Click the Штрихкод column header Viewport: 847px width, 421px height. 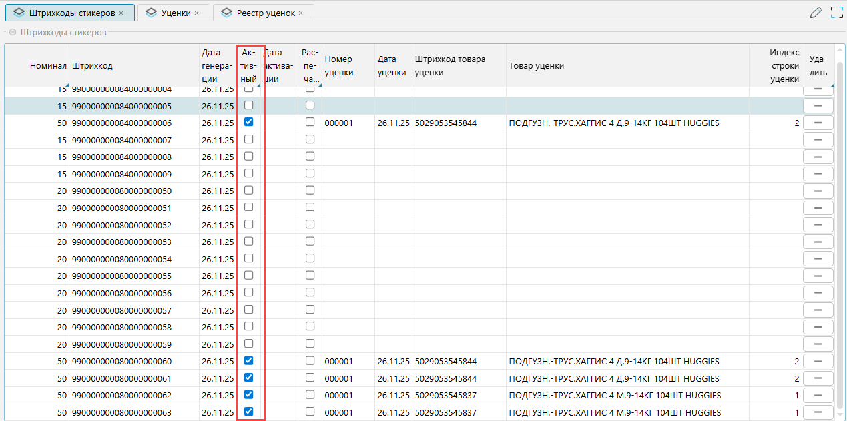[92, 65]
